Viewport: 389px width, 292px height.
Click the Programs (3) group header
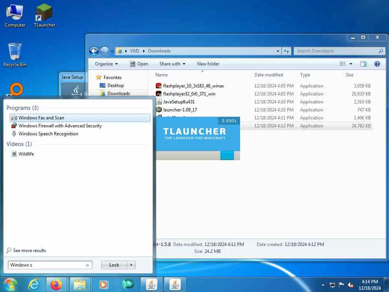(x=22, y=108)
